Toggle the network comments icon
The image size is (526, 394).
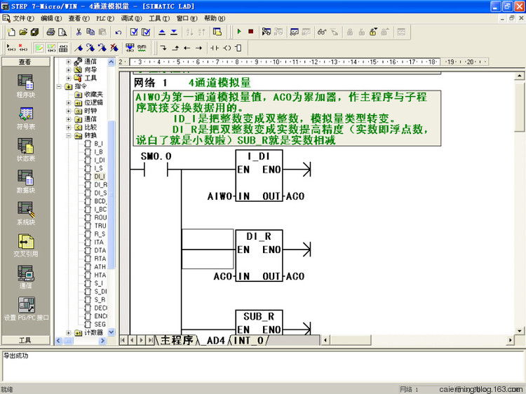point(51,48)
